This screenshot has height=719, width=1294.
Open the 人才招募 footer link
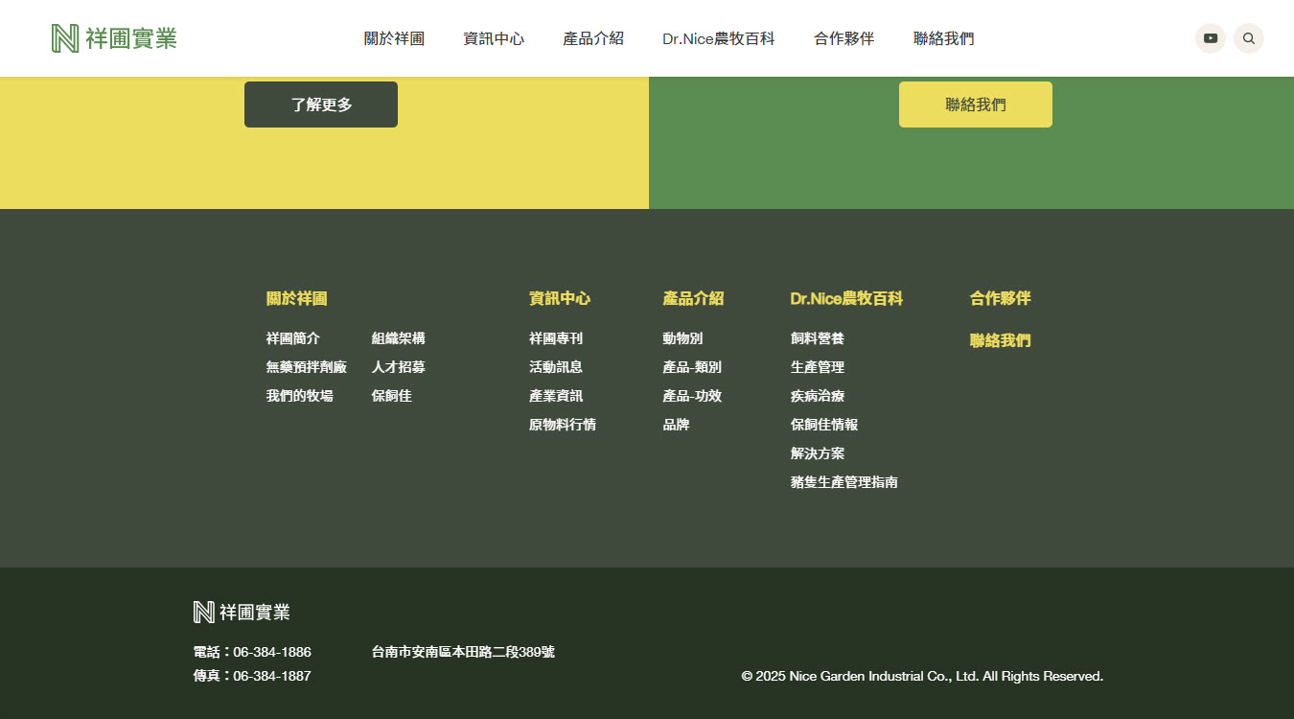tap(399, 367)
